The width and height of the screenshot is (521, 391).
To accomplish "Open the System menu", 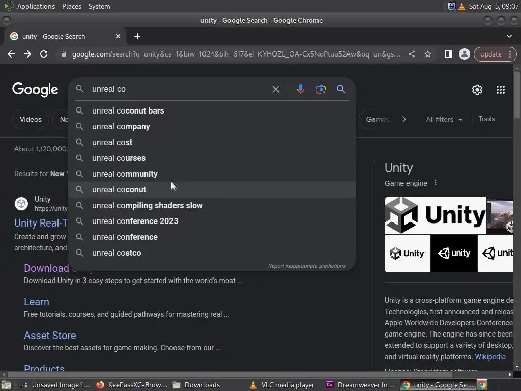I will click(99, 6).
